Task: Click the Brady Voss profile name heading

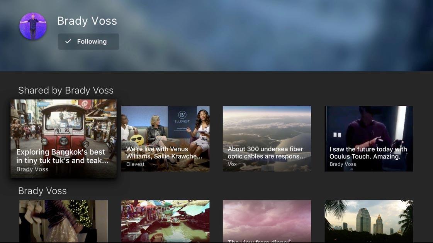Action: click(87, 21)
